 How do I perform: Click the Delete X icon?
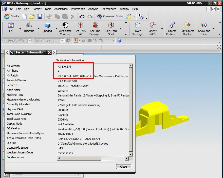(x=73, y=16)
